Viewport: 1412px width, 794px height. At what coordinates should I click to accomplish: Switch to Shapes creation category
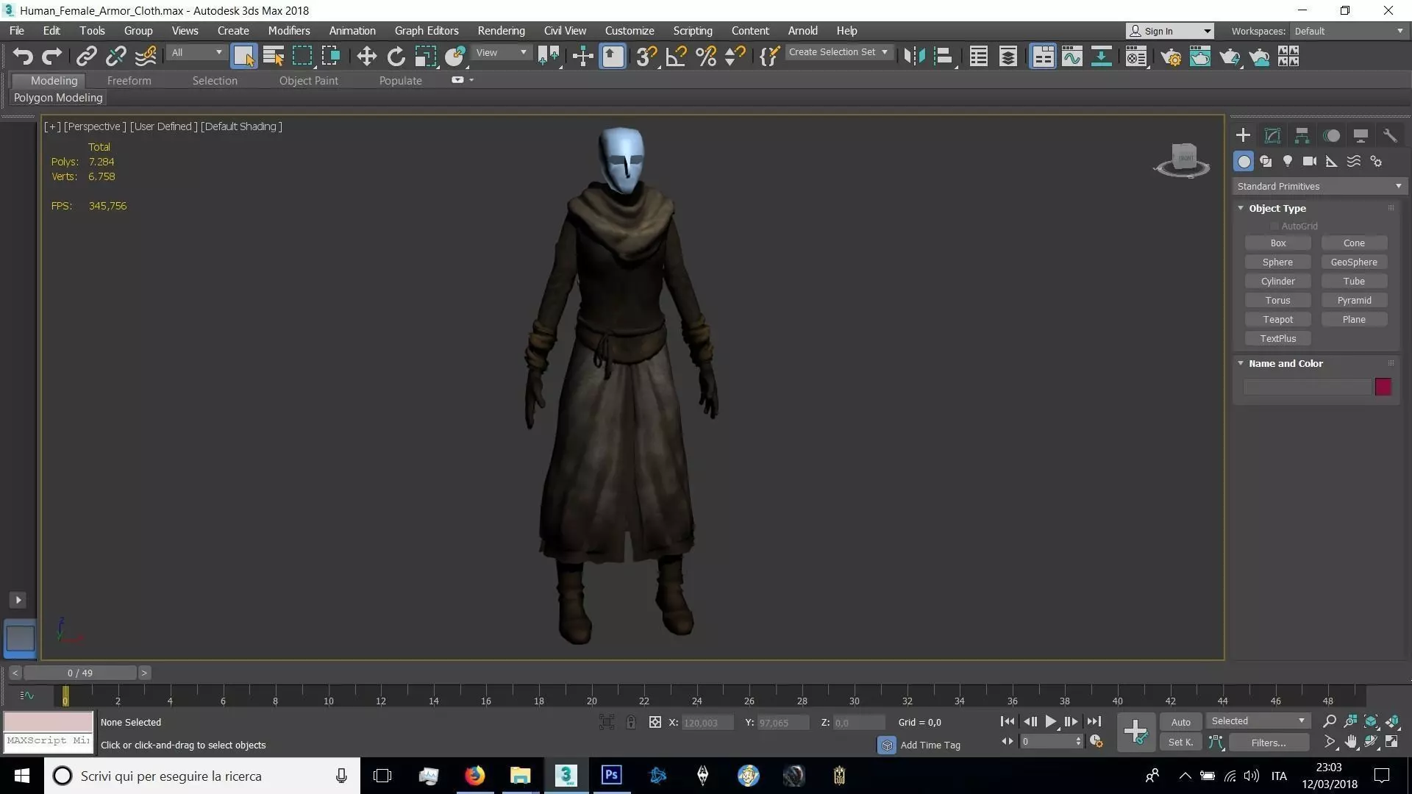pyautogui.click(x=1266, y=161)
